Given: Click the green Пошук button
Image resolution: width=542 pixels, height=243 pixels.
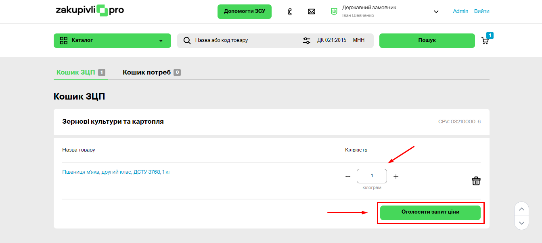Looking at the screenshot, I should (427, 40).
